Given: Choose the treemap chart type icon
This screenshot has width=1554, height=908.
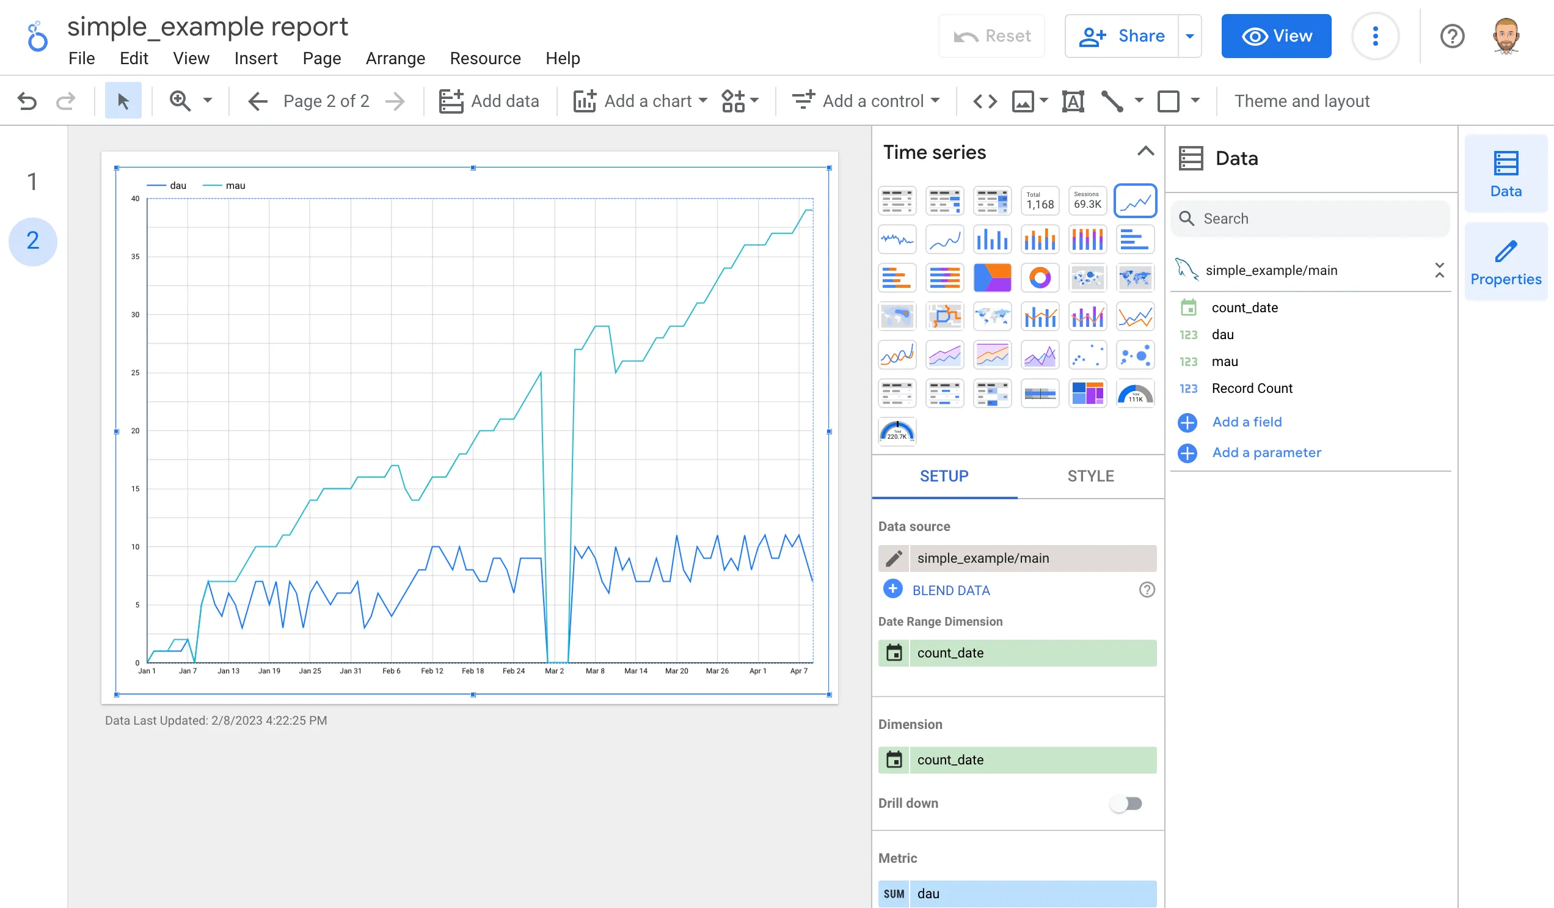Looking at the screenshot, I should coord(1087,393).
